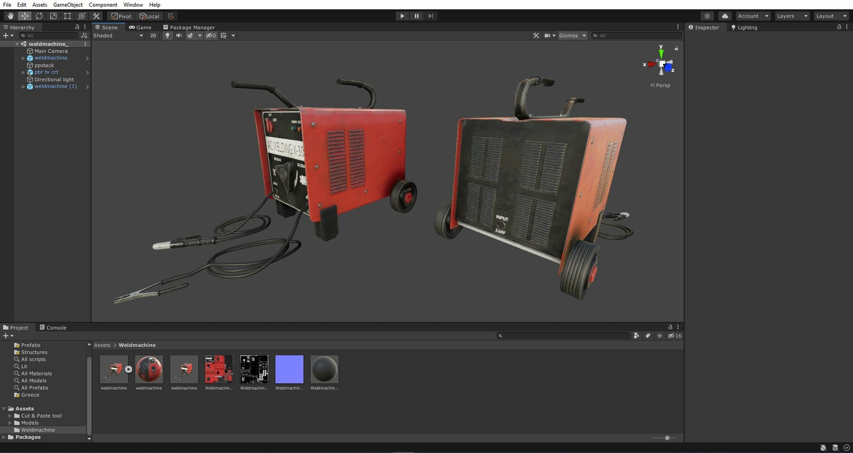Screen dimensions: 853x453
Task: Enable 2D view mode in the Scene view
Action: click(153, 36)
